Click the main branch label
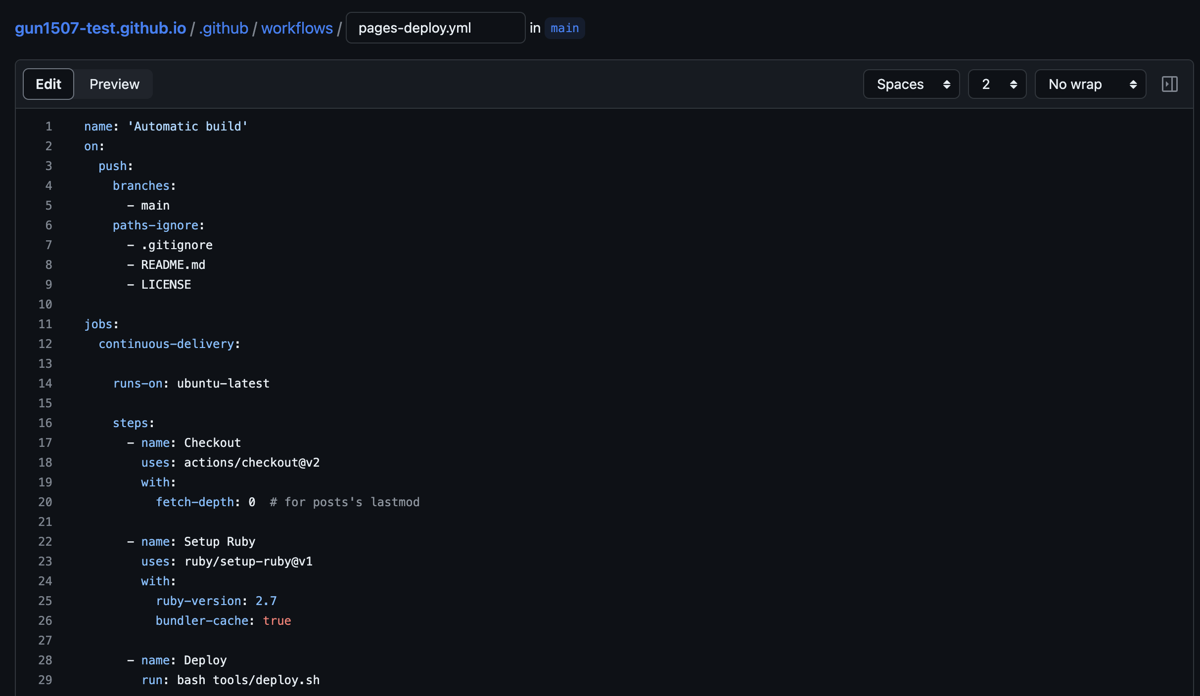 (564, 28)
